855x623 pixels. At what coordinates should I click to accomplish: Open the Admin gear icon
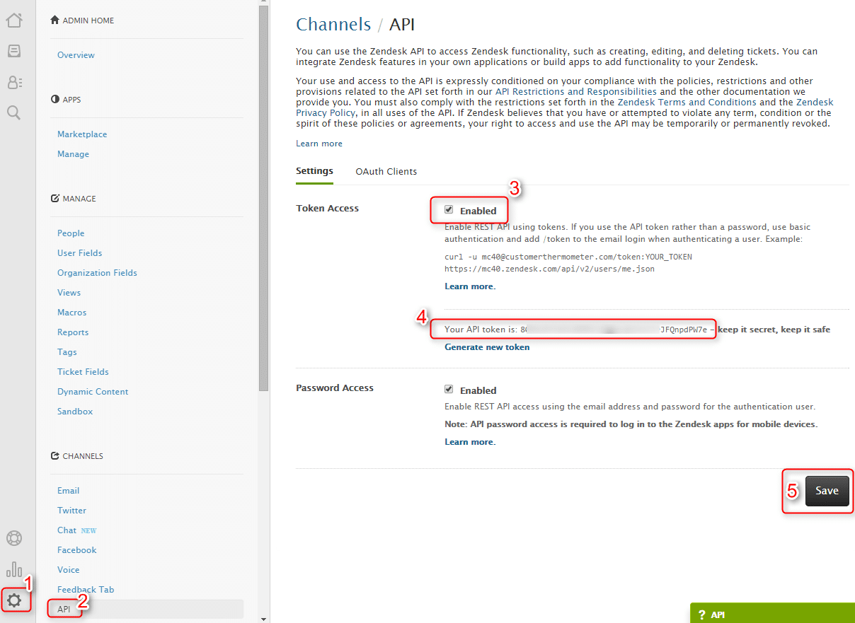coord(14,601)
